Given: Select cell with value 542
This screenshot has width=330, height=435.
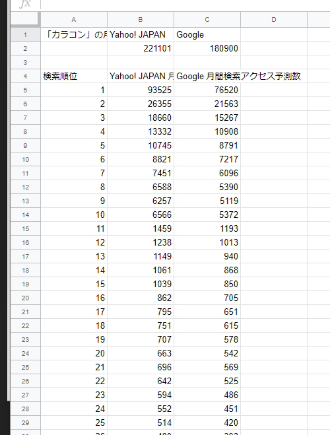Looking at the screenshot, I should tap(207, 353).
